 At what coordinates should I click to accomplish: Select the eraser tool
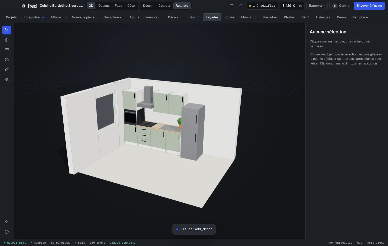tap(7, 79)
